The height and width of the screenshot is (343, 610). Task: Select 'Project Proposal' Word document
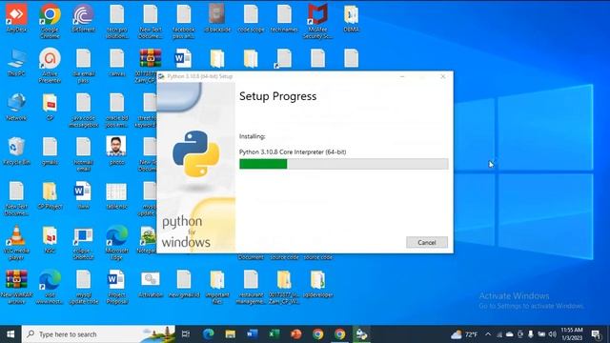click(x=116, y=287)
